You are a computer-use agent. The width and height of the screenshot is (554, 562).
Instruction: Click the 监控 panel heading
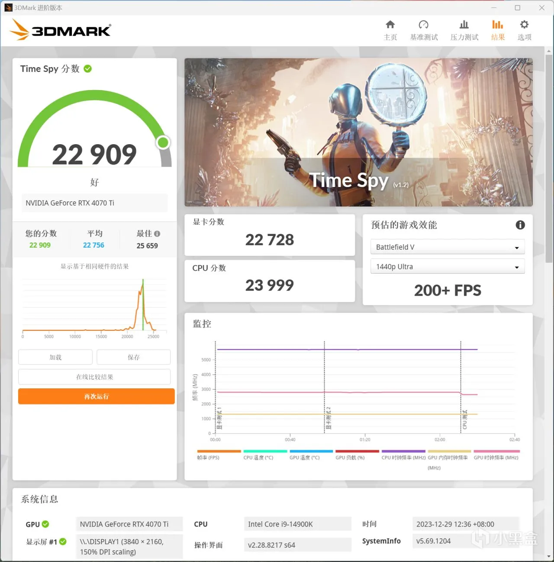[x=202, y=324]
